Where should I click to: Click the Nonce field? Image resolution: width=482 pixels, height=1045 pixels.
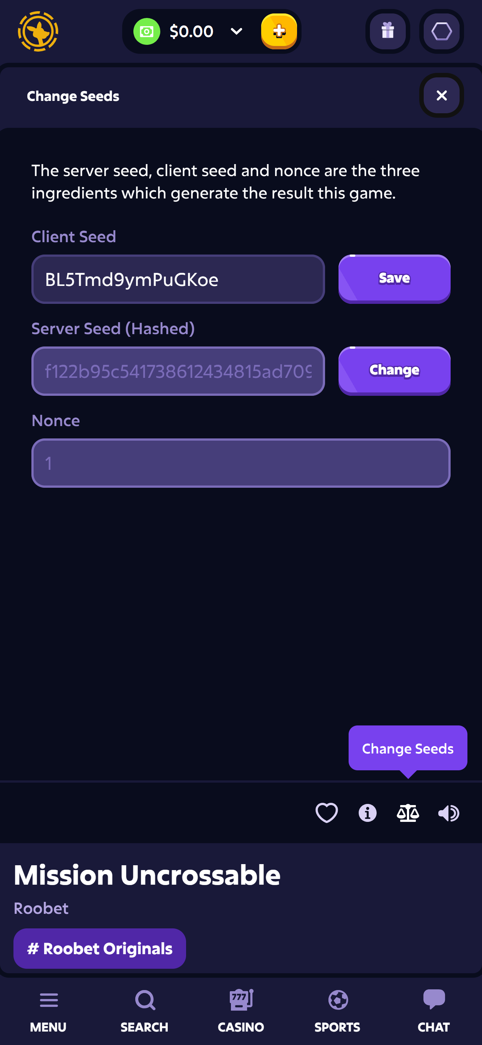click(x=241, y=463)
